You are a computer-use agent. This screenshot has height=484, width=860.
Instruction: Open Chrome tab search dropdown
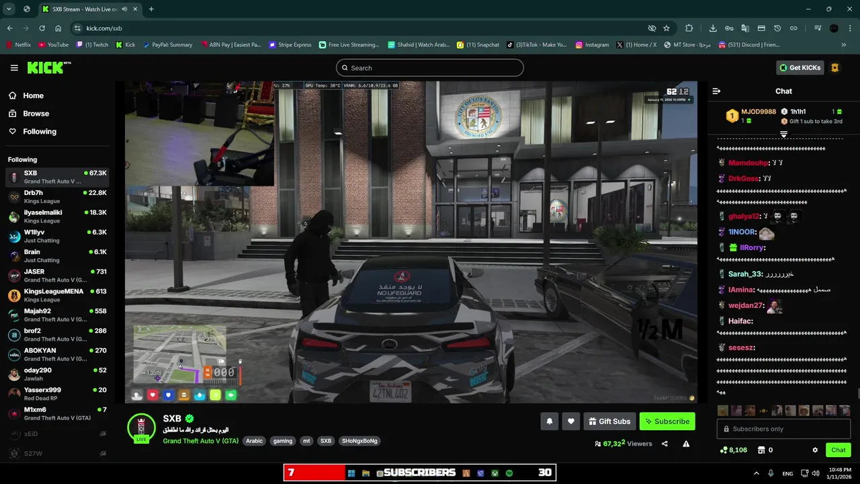[x=9, y=9]
